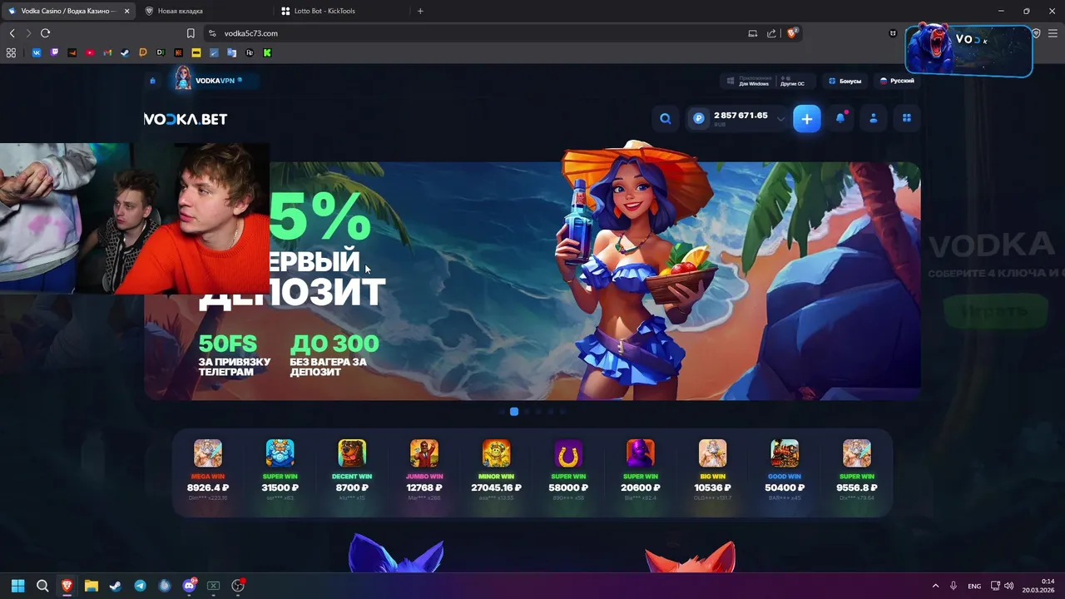This screenshot has width=1065, height=599.
Task: Click the bookmarks apps grid icon
Action: [x=11, y=52]
